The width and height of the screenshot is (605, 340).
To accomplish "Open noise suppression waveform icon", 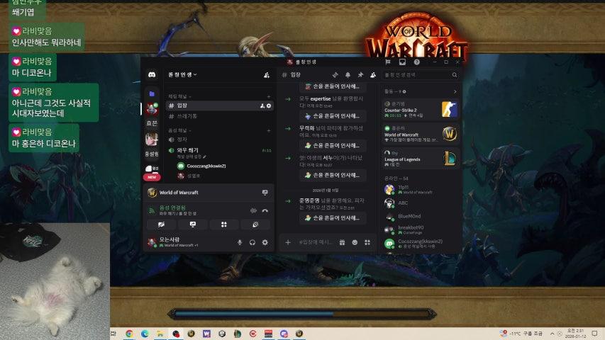I will click(253, 211).
